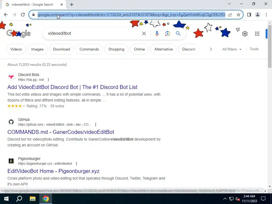Image resolution: width=272 pixels, height=204 pixels.
Task: Open File Explorer from the taskbar
Action: 32,199
